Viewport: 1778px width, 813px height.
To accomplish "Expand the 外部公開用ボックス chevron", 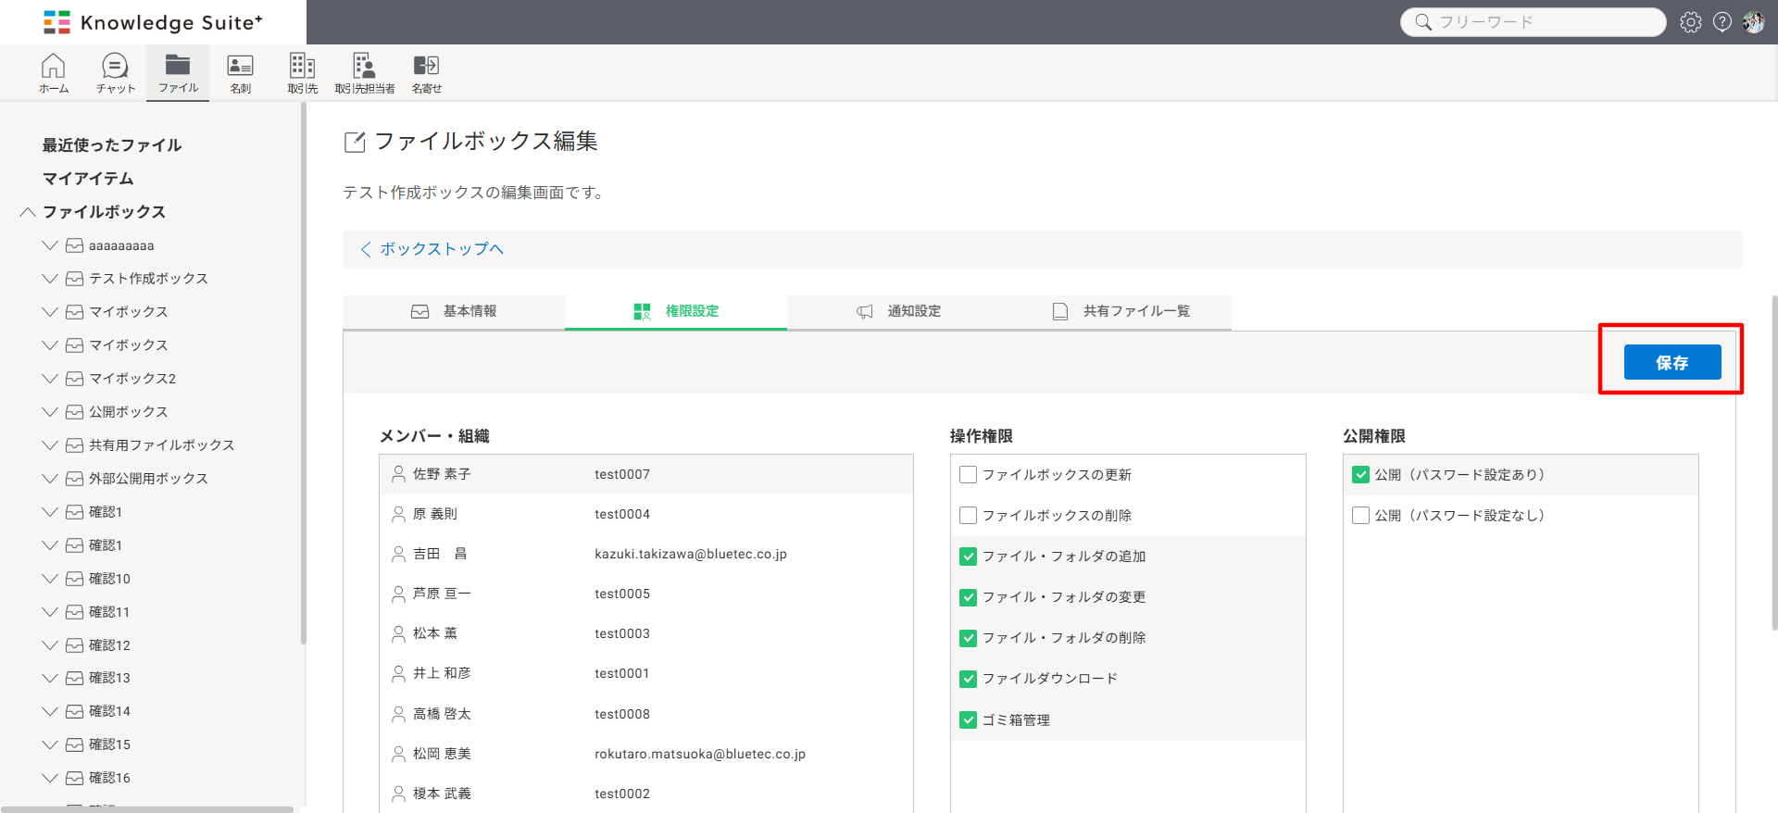I will click(50, 479).
